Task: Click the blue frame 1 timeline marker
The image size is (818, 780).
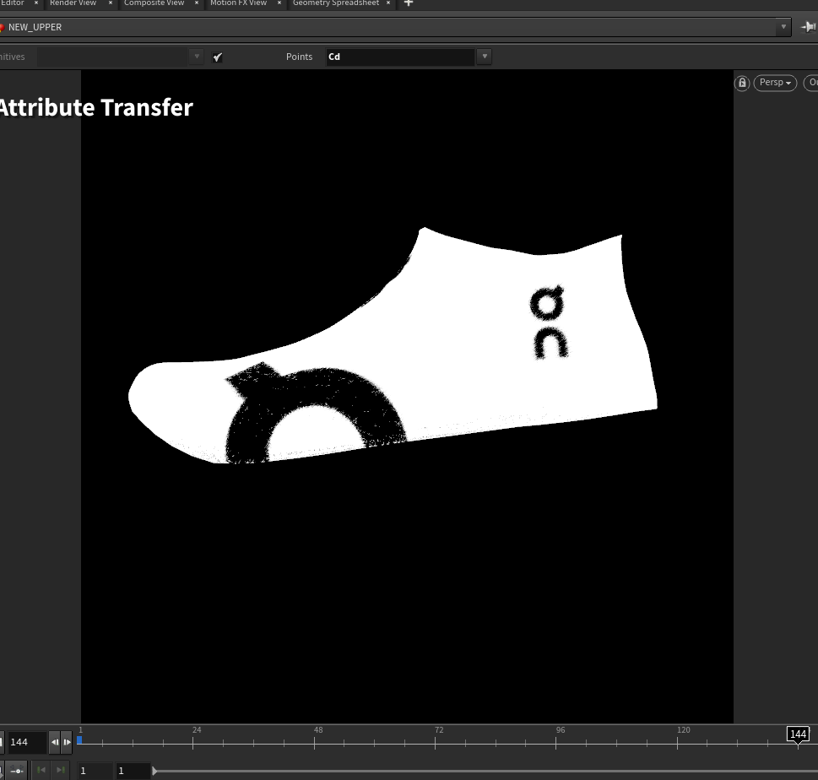Action: tap(79, 739)
